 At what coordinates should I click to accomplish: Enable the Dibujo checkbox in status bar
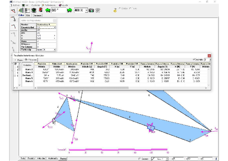pos(140,159)
